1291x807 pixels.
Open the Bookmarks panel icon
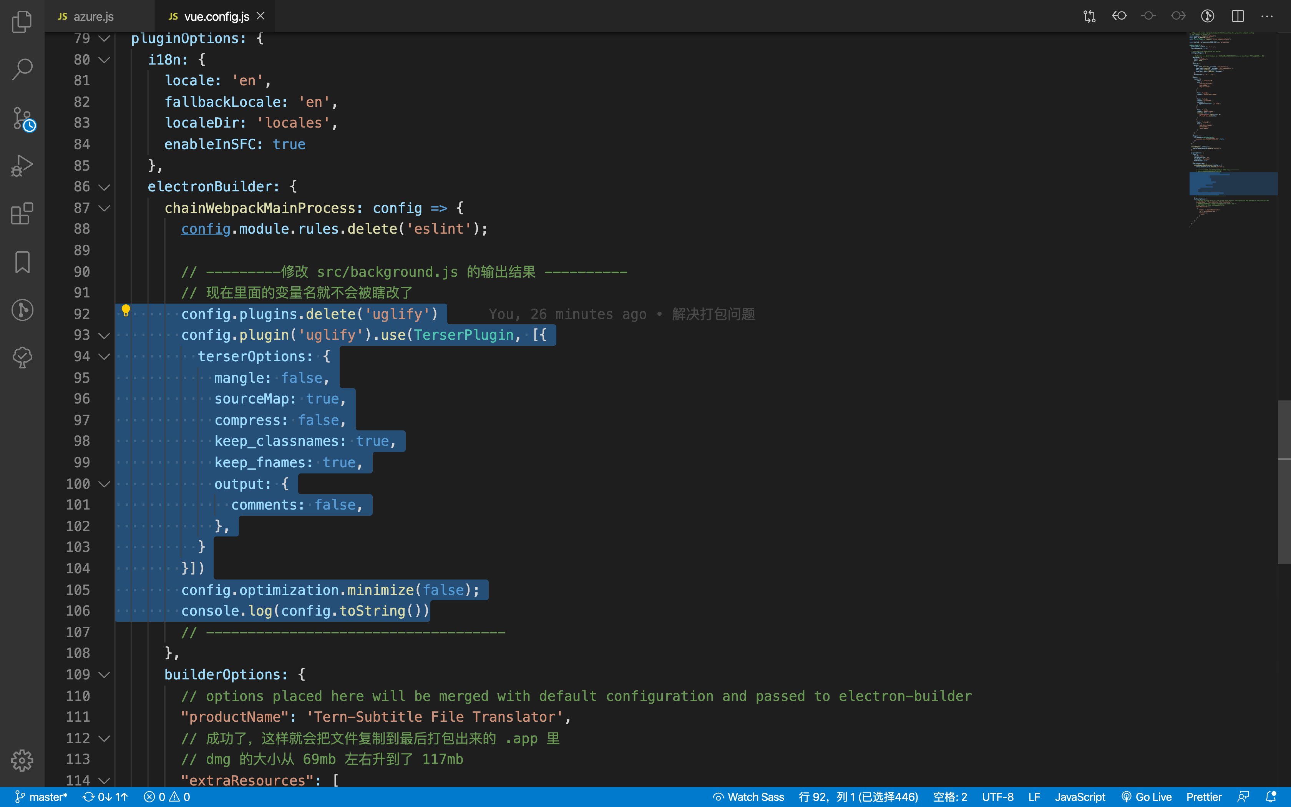pos(22,262)
